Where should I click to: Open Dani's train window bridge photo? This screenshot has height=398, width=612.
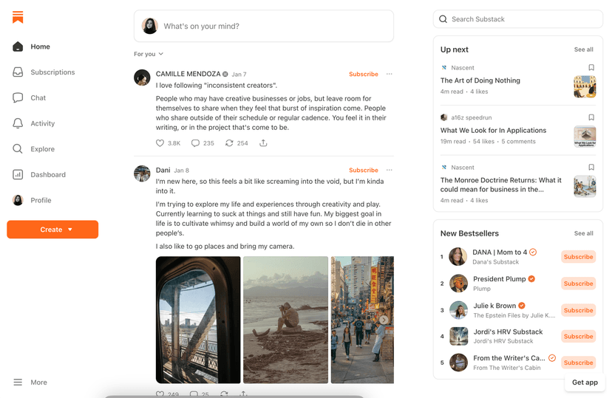(x=198, y=320)
